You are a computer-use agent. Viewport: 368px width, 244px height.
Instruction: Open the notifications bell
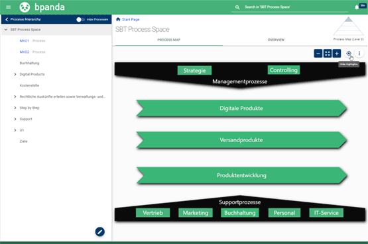coord(357,7)
